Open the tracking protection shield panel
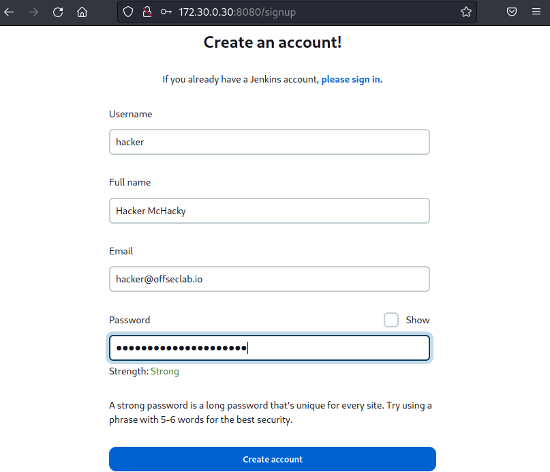 127,12
